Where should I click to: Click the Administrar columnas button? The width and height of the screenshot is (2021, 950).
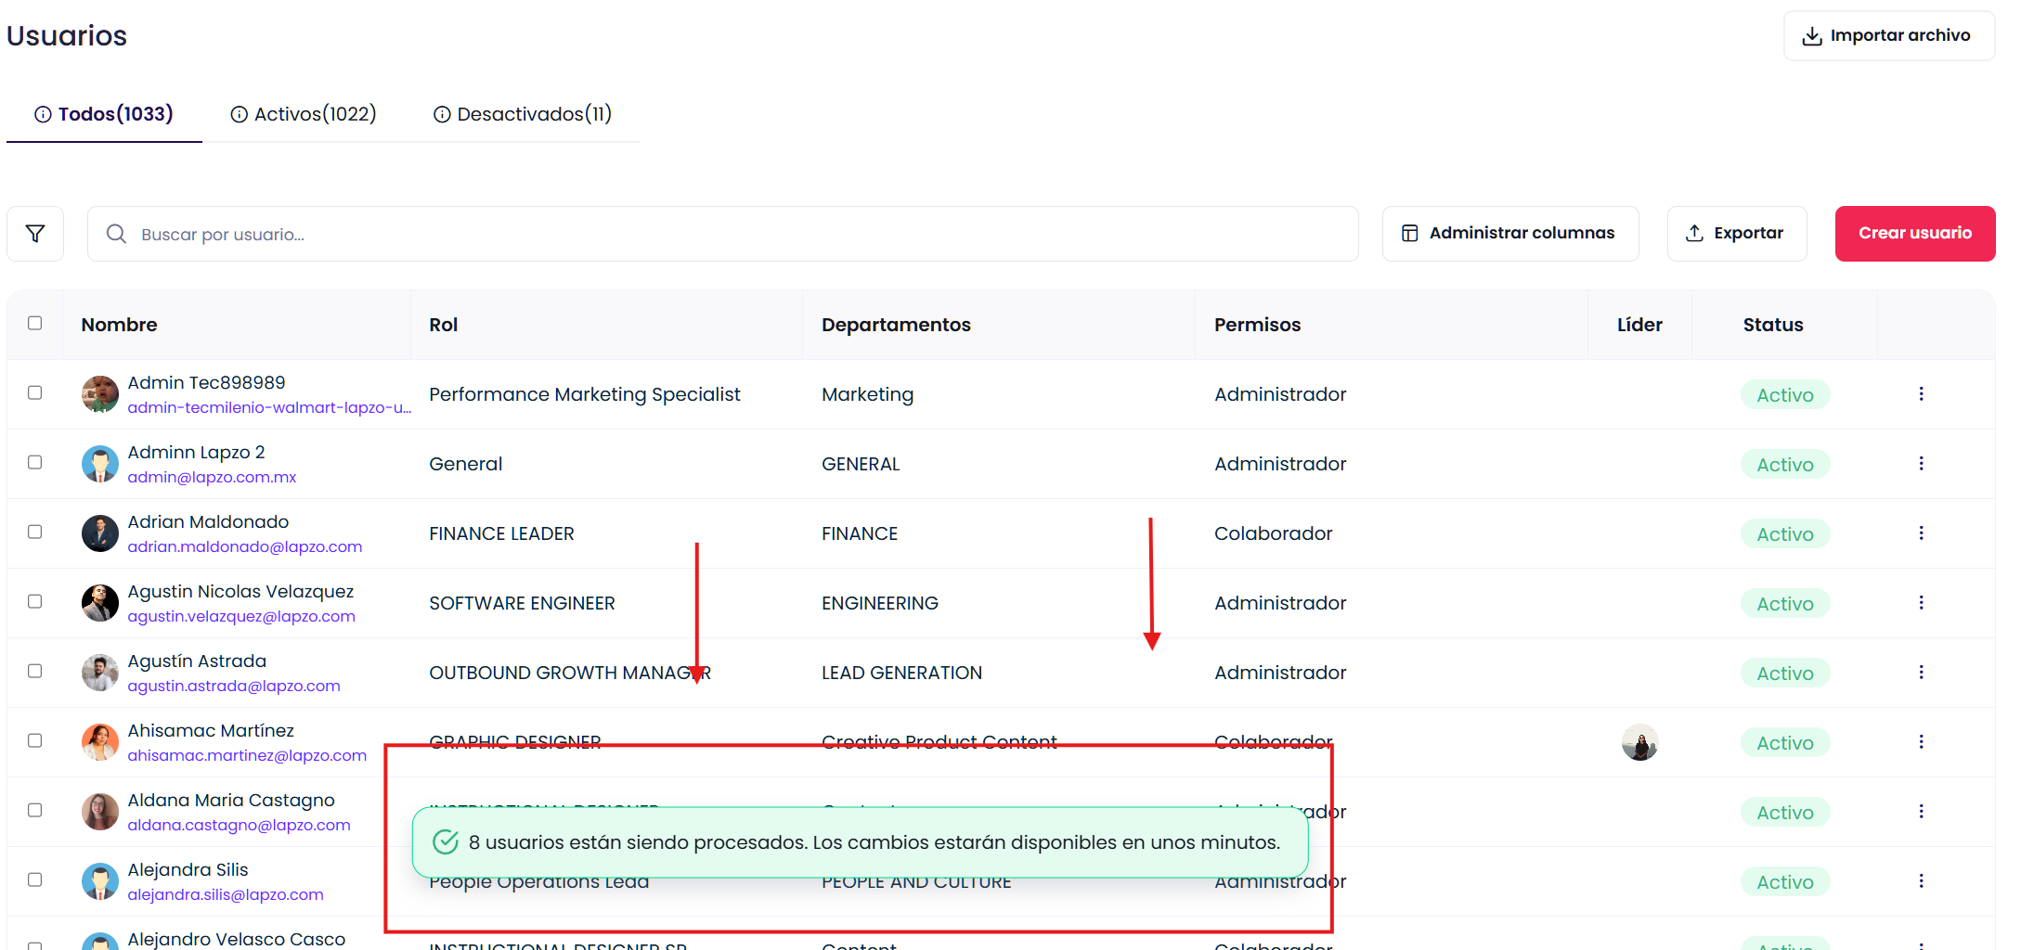(1509, 234)
